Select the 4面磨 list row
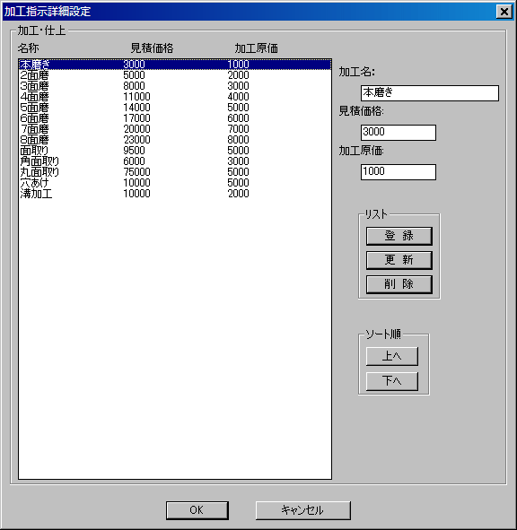The width and height of the screenshot is (517, 530). pyautogui.click(x=175, y=97)
